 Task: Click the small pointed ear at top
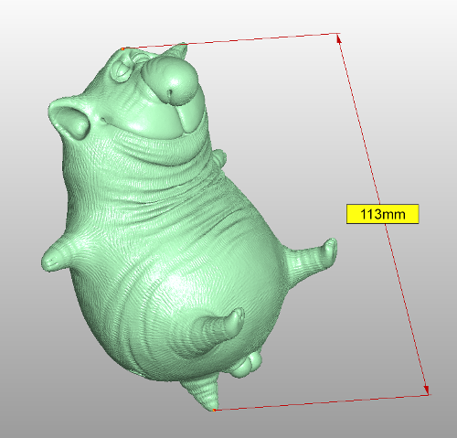click(x=175, y=50)
